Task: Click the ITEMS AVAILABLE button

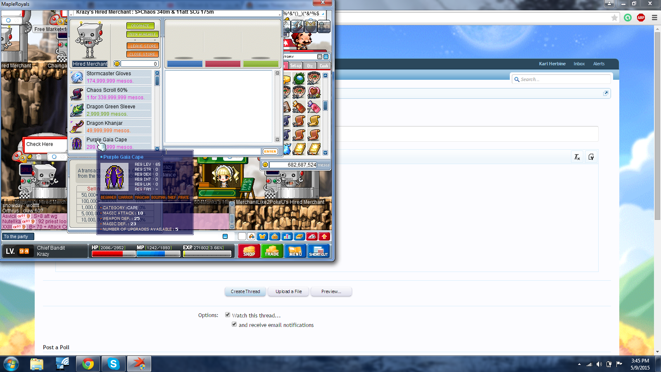Action: 143,34
